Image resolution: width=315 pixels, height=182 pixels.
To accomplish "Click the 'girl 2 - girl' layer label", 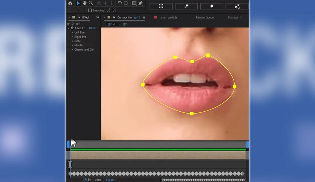I will pos(74,23).
